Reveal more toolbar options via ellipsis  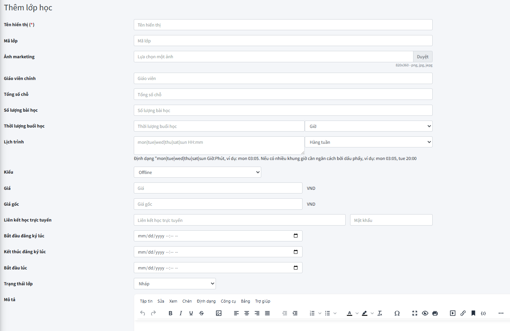(x=501, y=313)
